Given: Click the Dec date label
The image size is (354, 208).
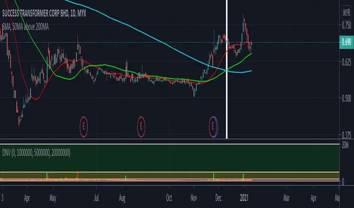Looking at the screenshot, I should [x=218, y=198].
